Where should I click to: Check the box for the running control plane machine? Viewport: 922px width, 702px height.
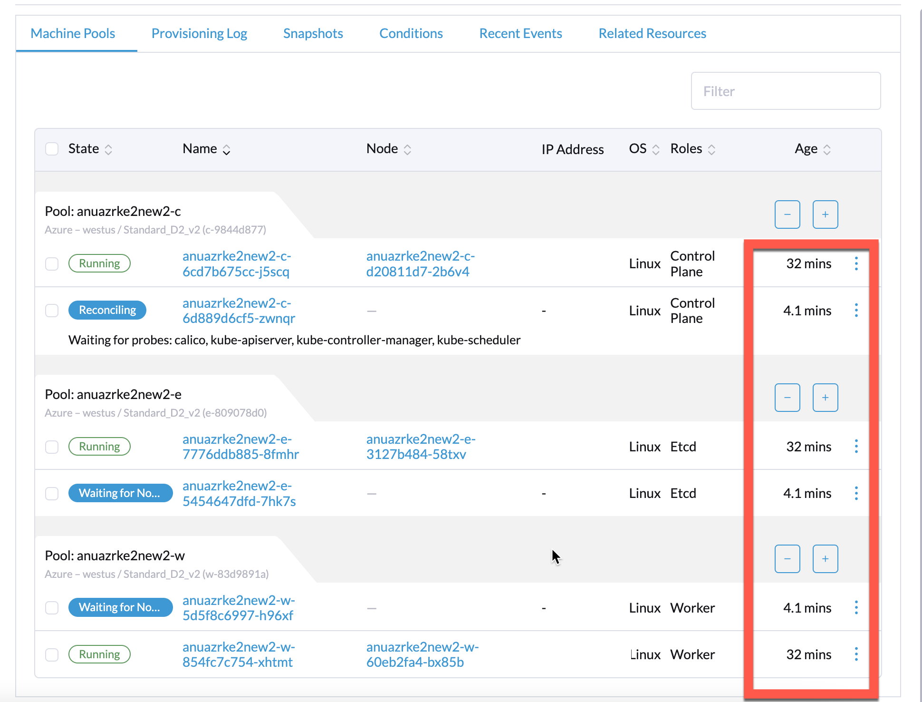[x=52, y=264]
